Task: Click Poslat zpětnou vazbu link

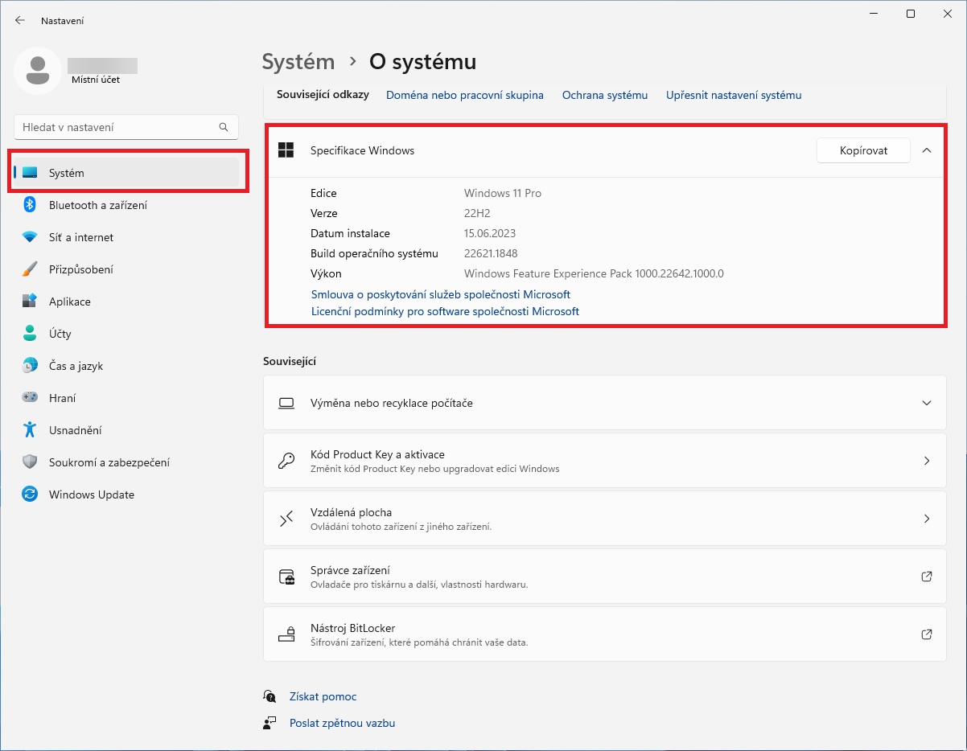Action: coord(342,723)
